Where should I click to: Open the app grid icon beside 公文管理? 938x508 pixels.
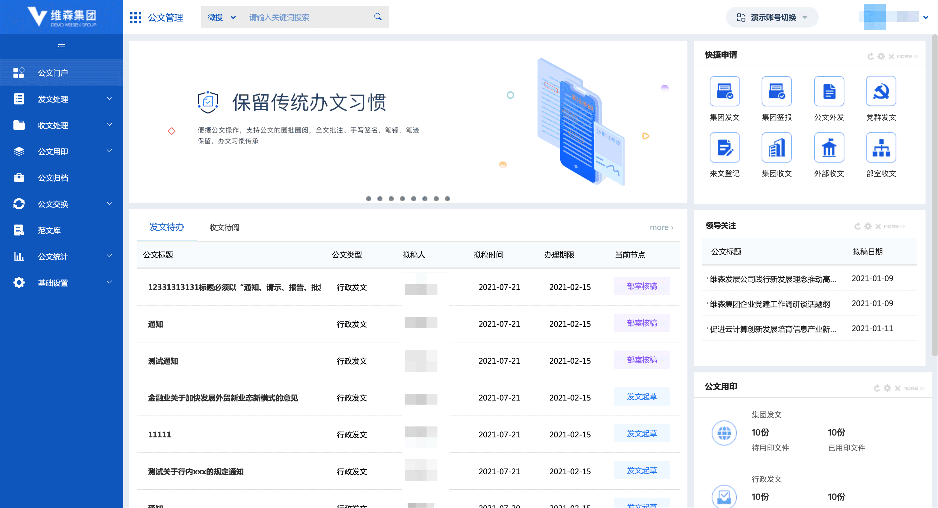click(x=135, y=17)
